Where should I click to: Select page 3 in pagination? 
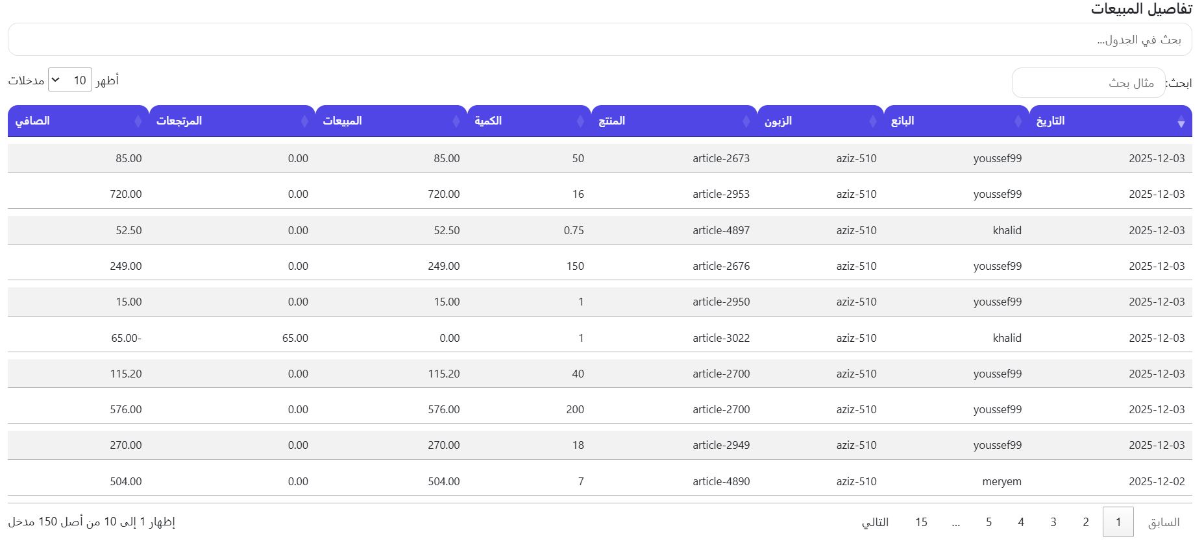pos(1053,522)
